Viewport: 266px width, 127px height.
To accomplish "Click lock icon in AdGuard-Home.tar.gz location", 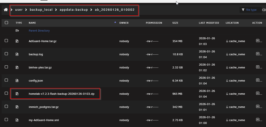I will [x=227, y=41].
